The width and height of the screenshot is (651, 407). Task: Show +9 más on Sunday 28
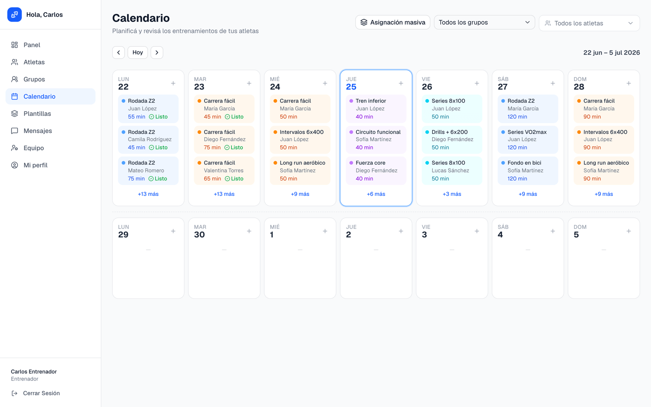pos(604,194)
